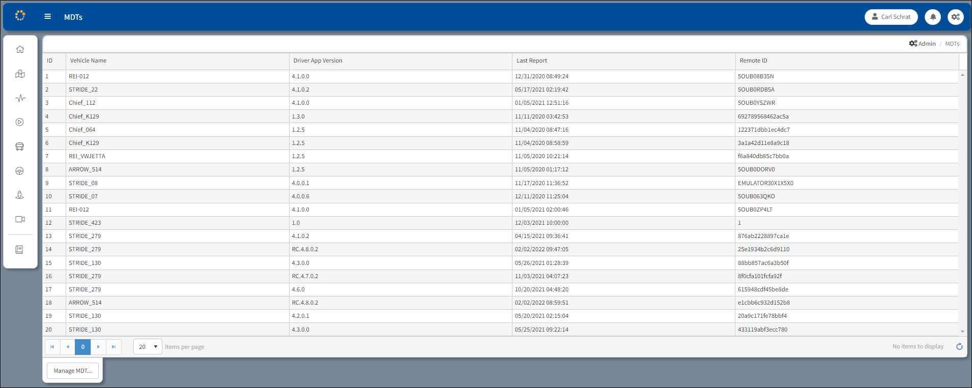Click remote ID EMULATOR30X1X5X0

[765, 183]
